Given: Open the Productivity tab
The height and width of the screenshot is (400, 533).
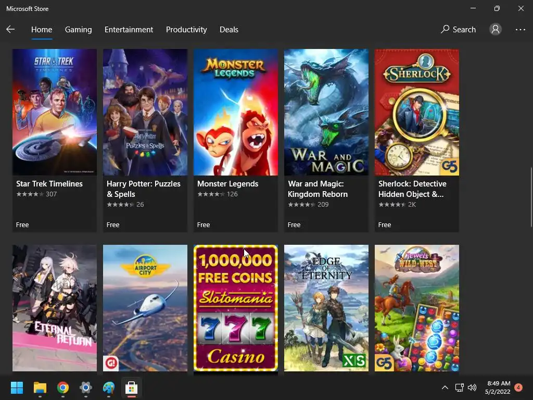Looking at the screenshot, I should (186, 30).
